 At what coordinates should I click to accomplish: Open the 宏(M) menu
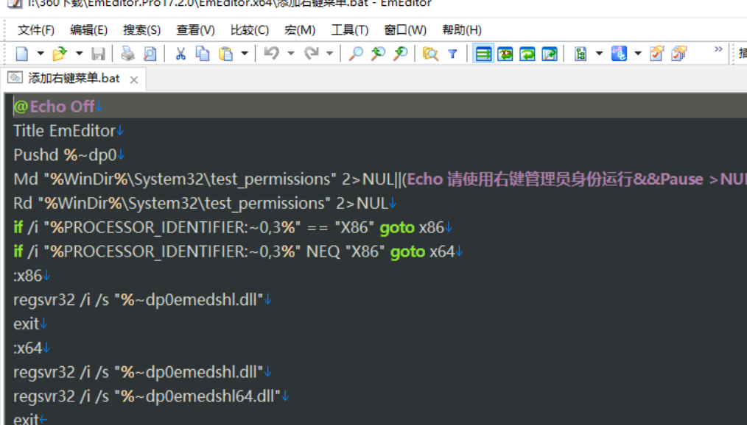[x=300, y=30]
